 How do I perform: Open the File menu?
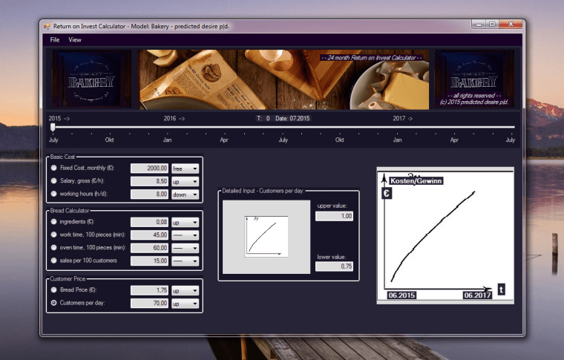pyautogui.click(x=55, y=39)
